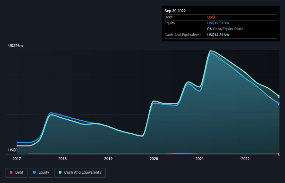Click Cash And Equivalents label in tooltip
Screen dimensions: 285x183
[183, 35]
